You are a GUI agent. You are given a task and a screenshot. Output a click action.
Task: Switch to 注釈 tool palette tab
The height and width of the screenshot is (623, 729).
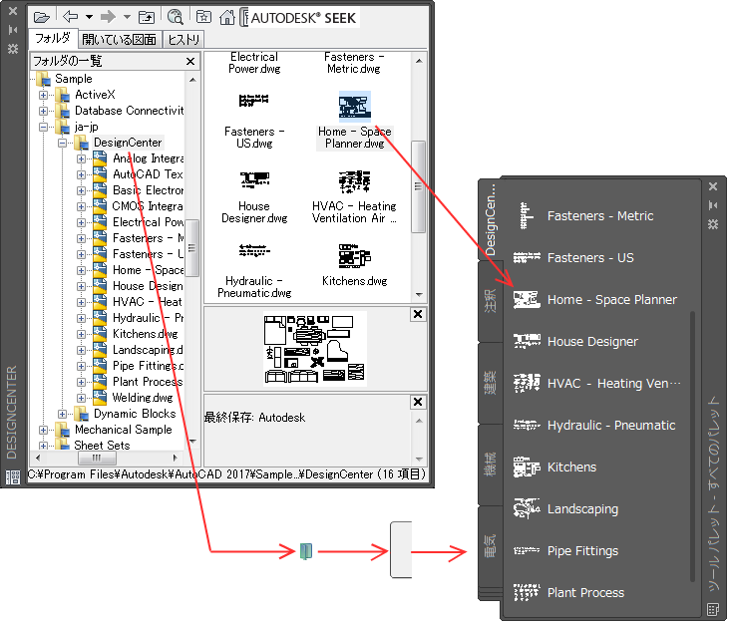(490, 301)
